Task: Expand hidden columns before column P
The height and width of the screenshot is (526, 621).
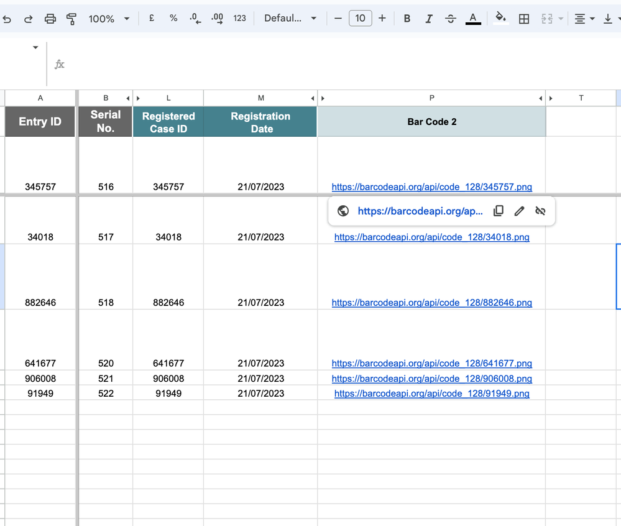Action: pos(323,98)
